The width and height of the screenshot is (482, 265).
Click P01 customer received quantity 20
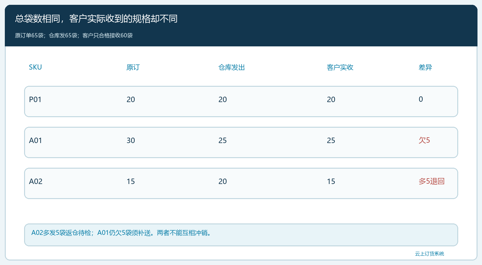[331, 99]
